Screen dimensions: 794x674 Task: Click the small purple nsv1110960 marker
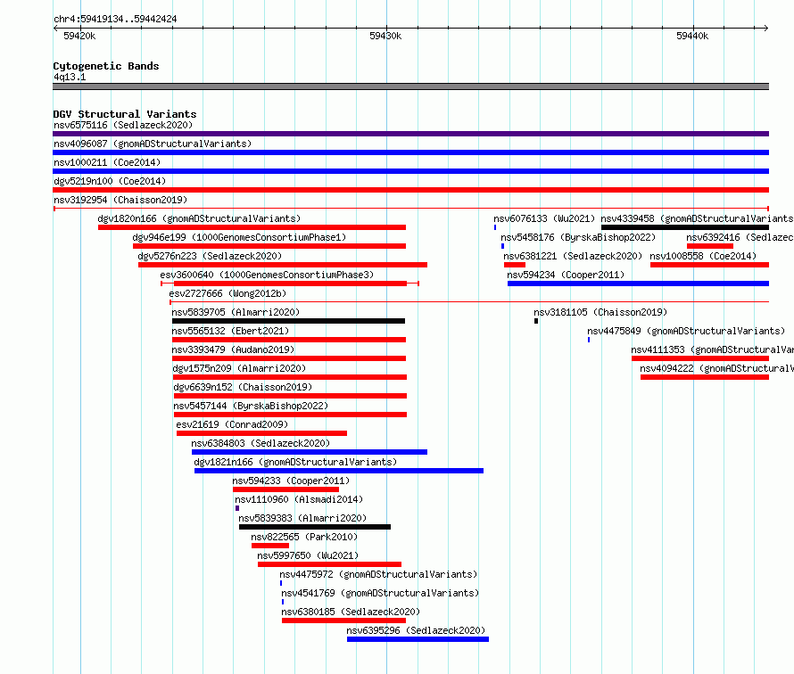(237, 508)
